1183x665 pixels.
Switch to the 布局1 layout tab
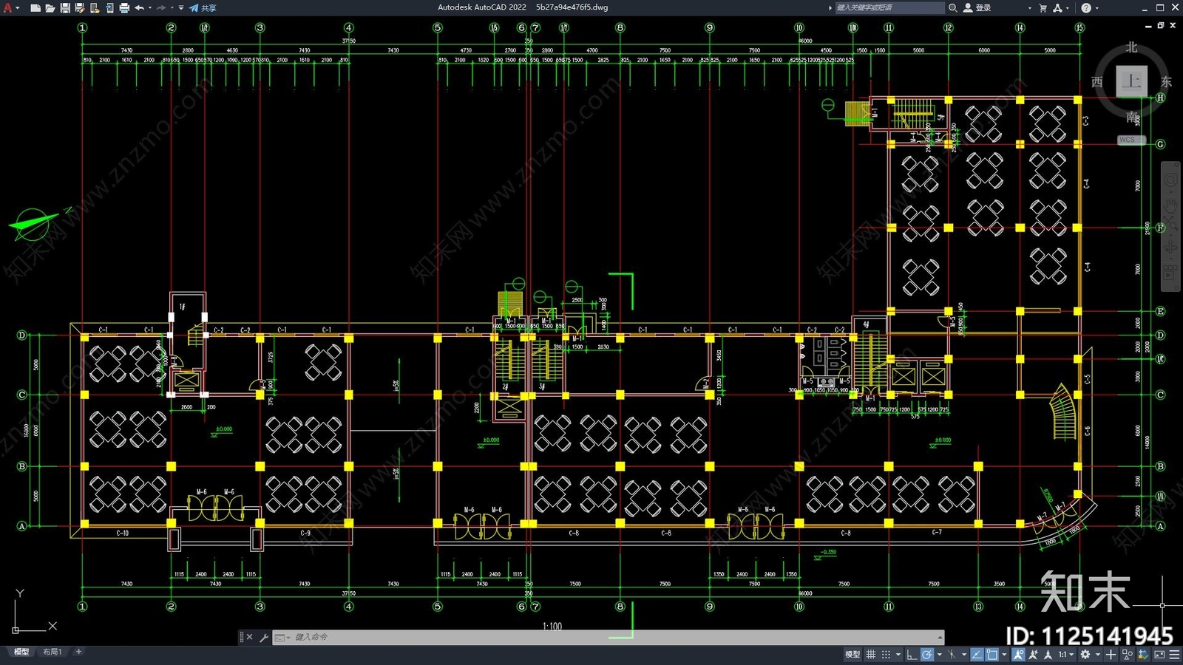[52, 652]
